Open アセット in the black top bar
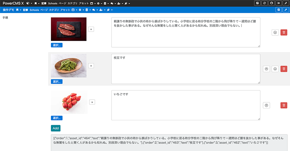 tap(84, 3)
